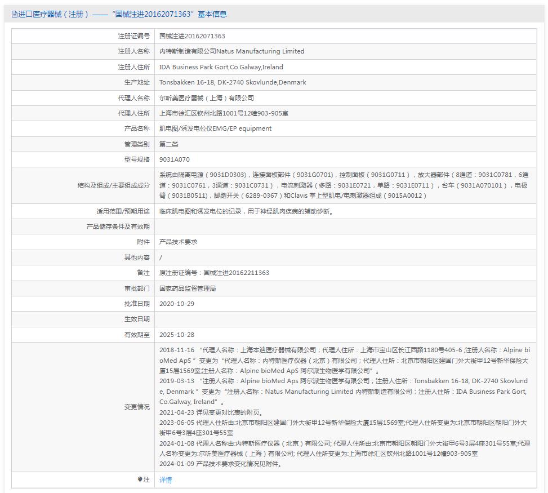Viewport: 548px width, 493px height.
Task: Click composition text starting 系统由隔离电源
Action: click(x=344, y=185)
